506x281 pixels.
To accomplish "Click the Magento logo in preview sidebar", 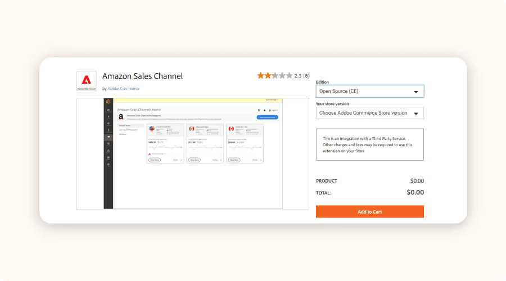I will tap(108, 102).
